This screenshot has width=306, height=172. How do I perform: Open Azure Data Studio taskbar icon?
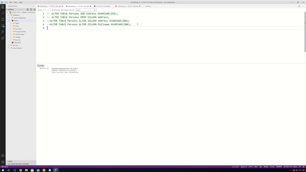point(55,170)
